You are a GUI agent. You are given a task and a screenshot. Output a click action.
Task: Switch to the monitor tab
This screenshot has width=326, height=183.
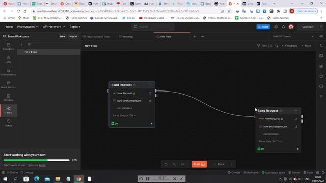tap(135, 37)
